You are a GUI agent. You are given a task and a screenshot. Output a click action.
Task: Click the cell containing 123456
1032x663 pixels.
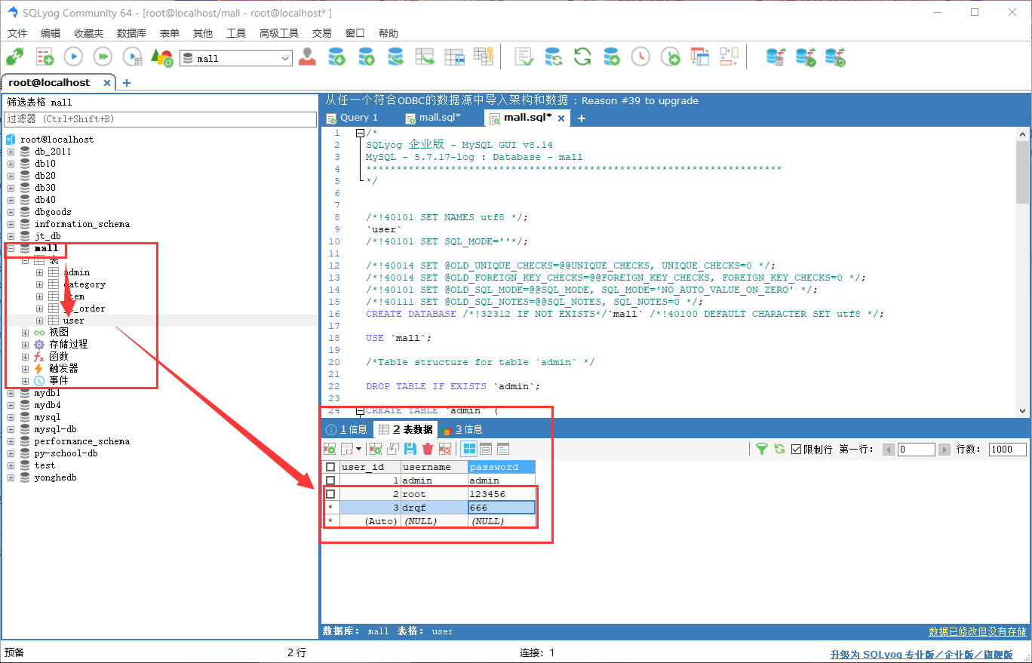[502, 494]
